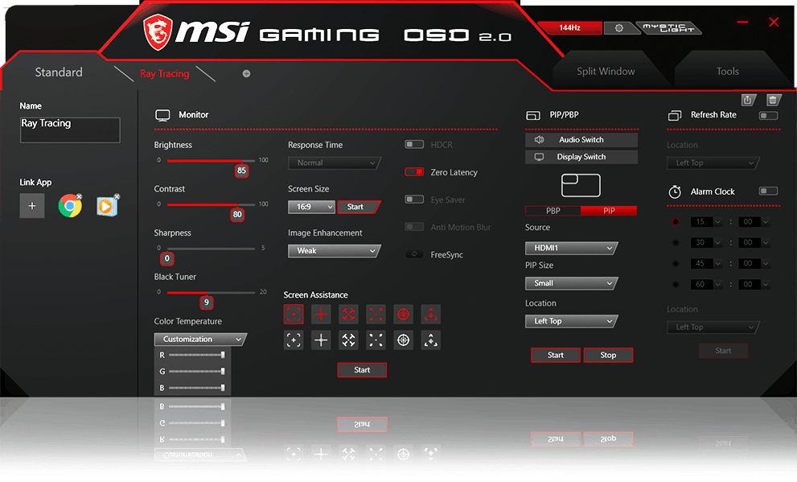The width and height of the screenshot is (797, 482).
Task: Click Audio Switch button
Action: (x=581, y=139)
